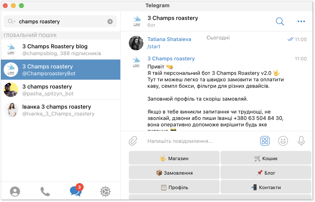Click the 3 Champs roastery chat header title

coord(172,18)
